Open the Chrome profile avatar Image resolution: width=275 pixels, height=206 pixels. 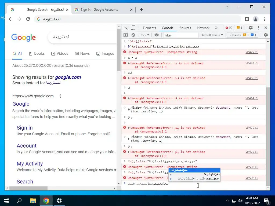point(256,19)
